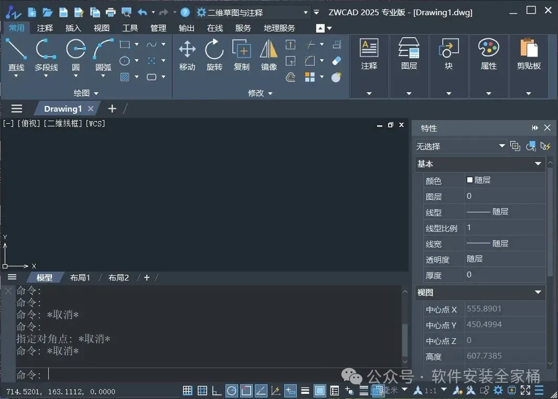
Task: Click the undo arrow icon
Action: tap(142, 13)
